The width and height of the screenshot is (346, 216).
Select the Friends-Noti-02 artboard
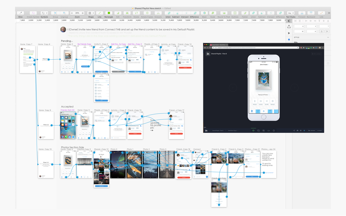[x=68, y=125]
